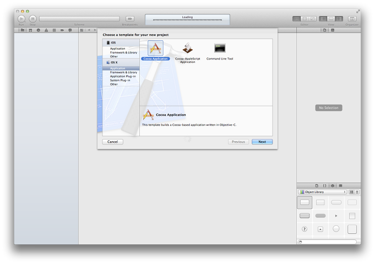Image resolution: width=375 pixels, height=264 pixels.
Task: Show the Debug navigator
Action: (x=55, y=30)
